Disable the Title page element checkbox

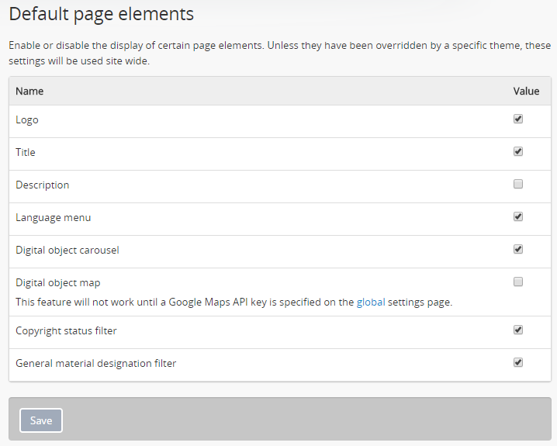(x=518, y=152)
